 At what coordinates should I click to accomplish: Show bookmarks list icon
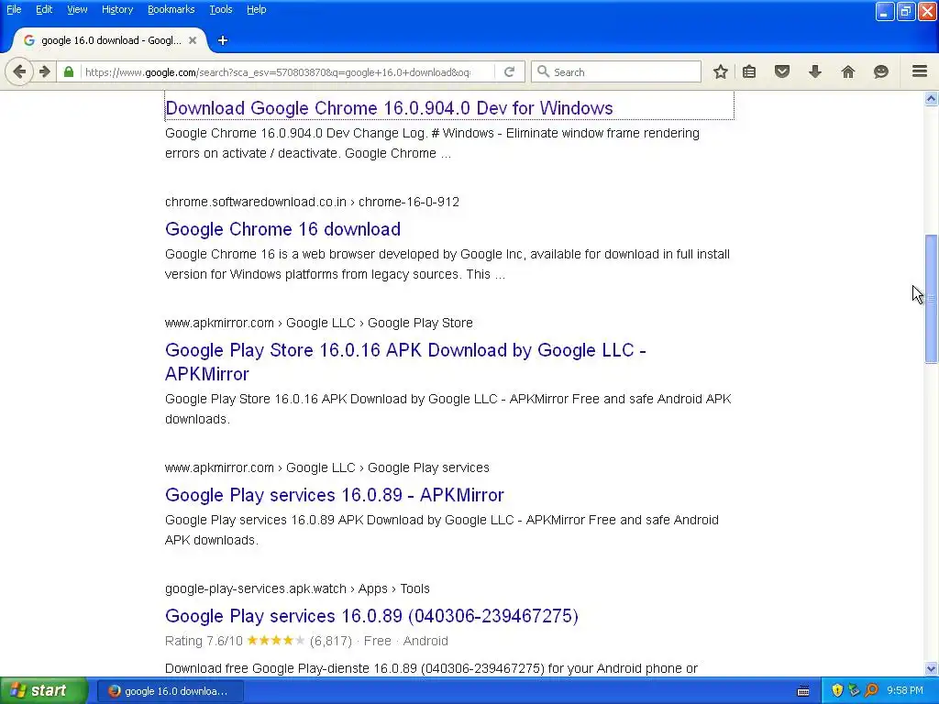(749, 71)
